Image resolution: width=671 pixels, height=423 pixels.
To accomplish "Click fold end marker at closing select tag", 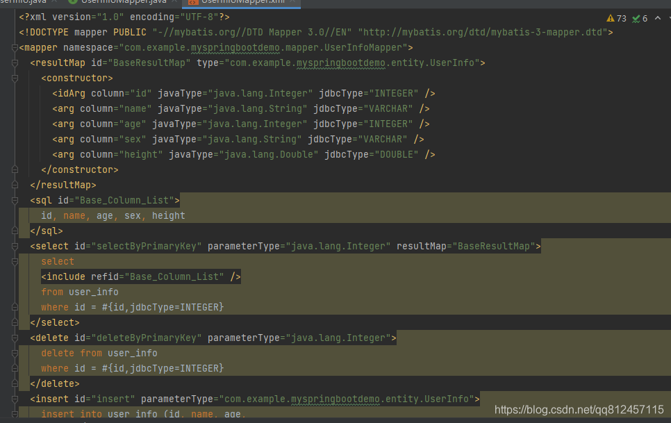I will [x=15, y=322].
